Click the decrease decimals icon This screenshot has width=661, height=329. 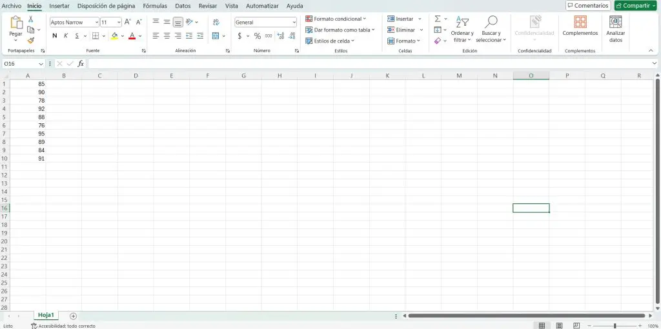coord(292,36)
